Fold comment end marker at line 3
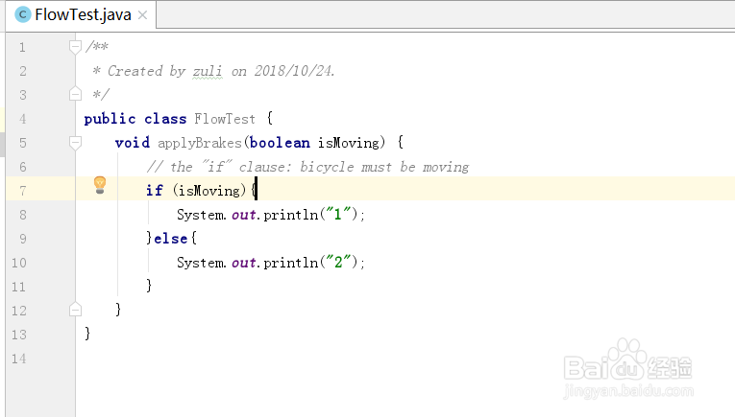 pyautogui.click(x=75, y=95)
